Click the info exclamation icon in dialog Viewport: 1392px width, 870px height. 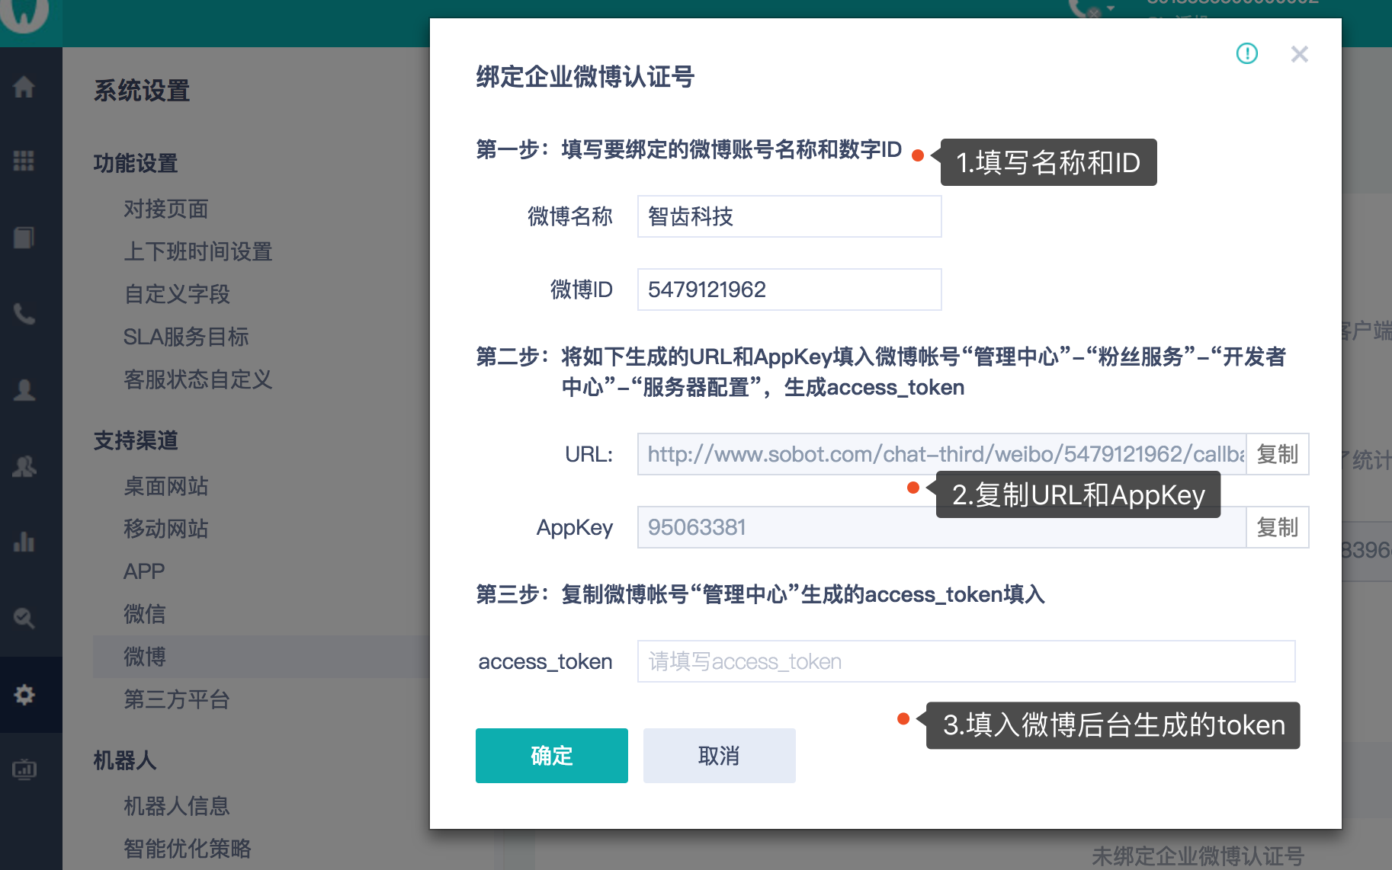coord(1246,53)
